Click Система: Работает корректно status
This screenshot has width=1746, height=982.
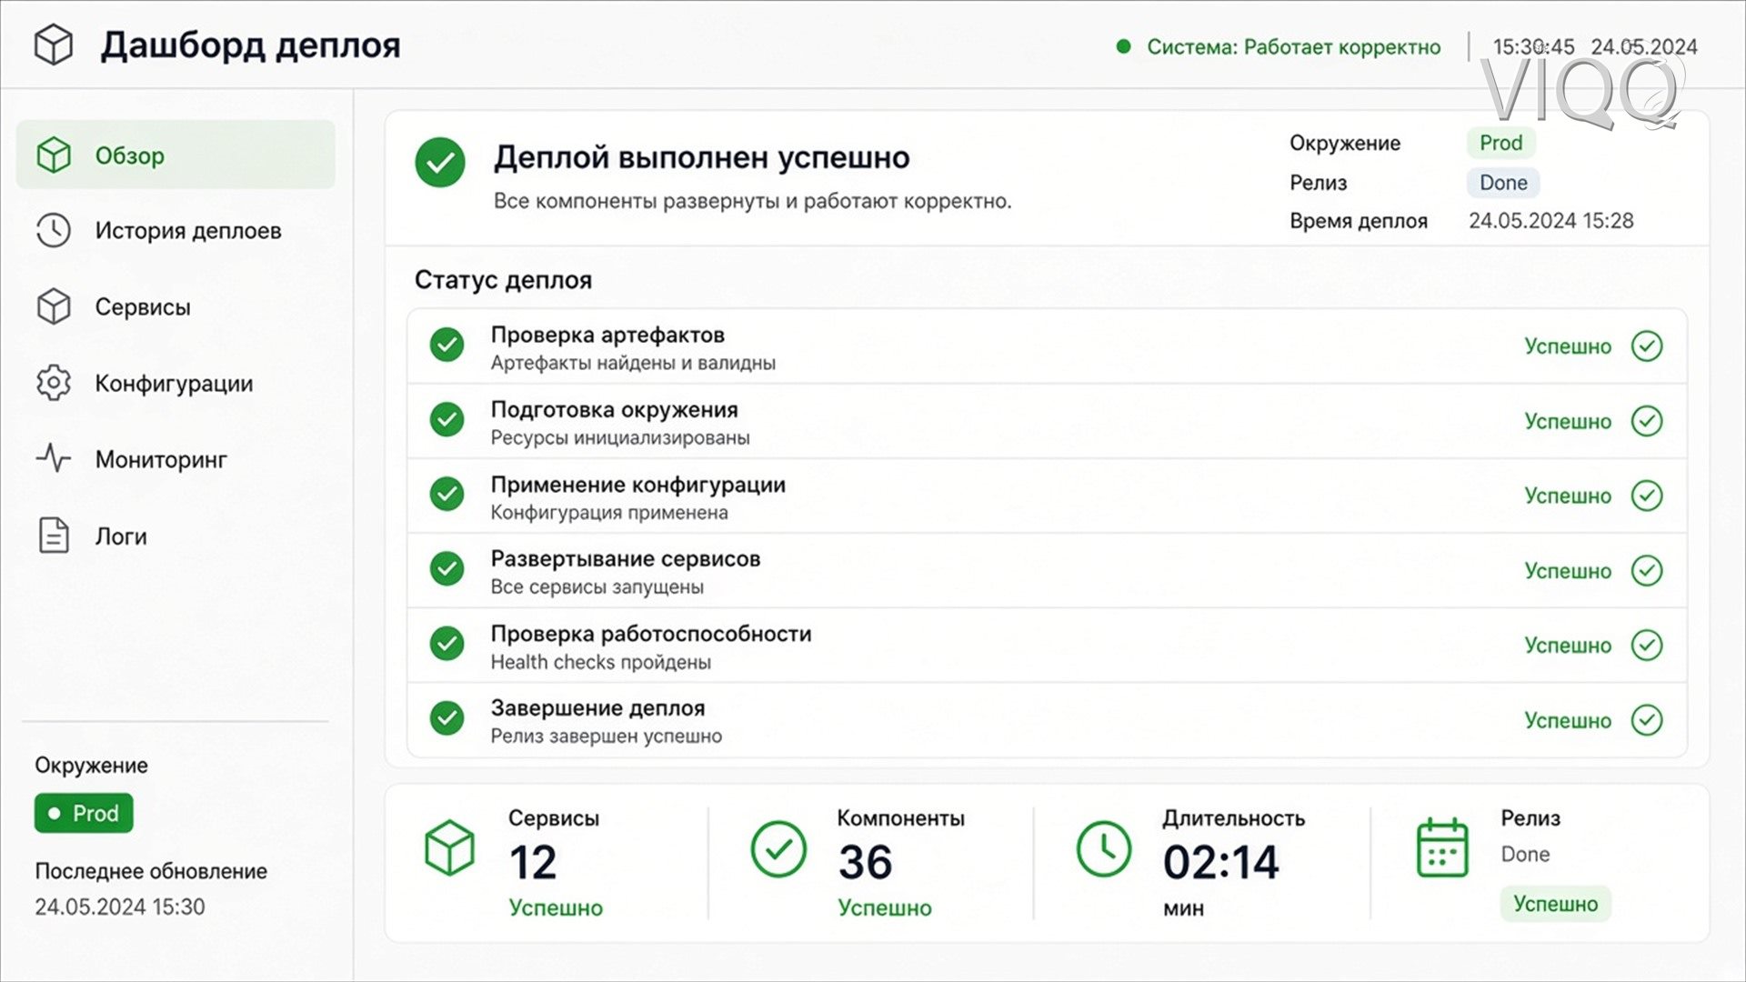[x=1293, y=46]
